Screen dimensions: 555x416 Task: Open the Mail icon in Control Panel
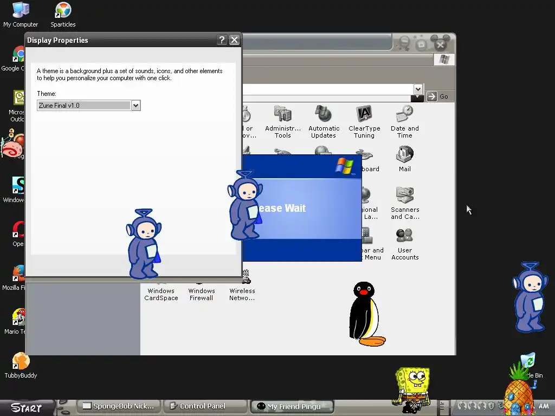pos(404,159)
